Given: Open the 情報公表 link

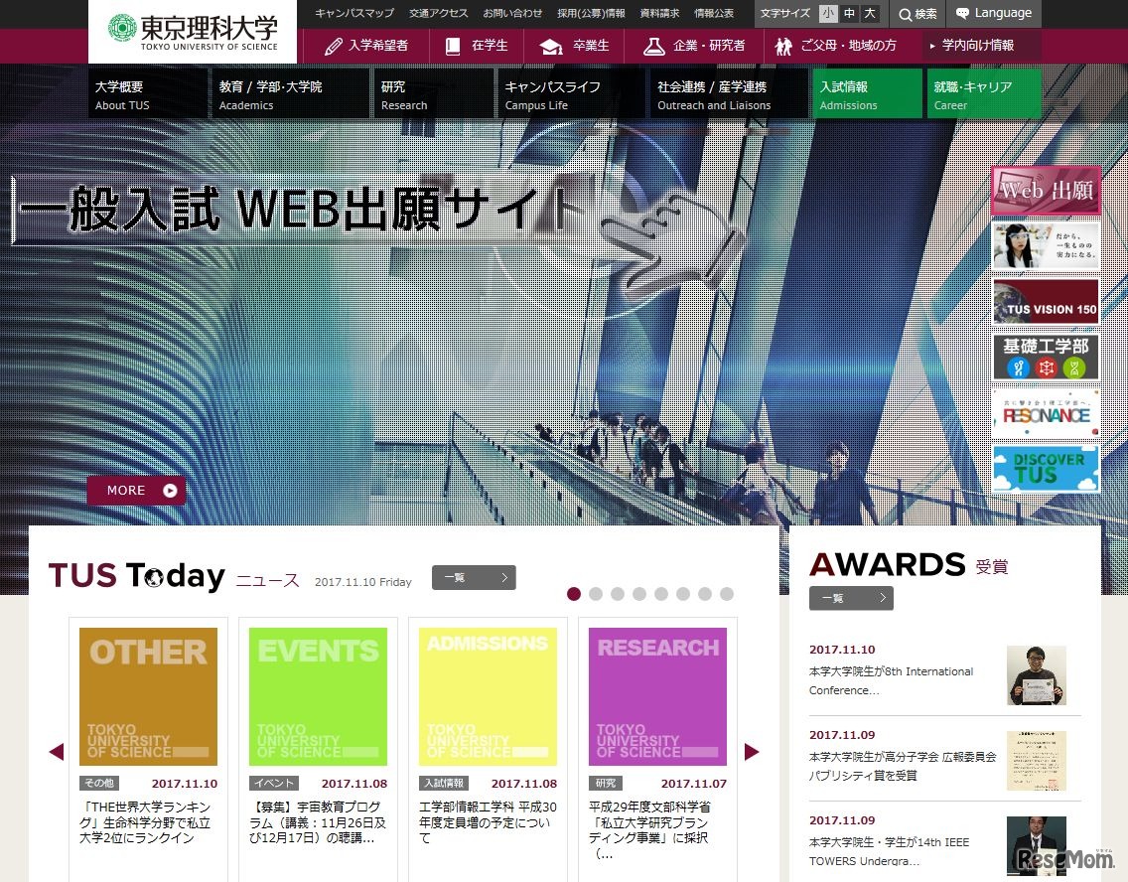Looking at the screenshot, I should (714, 14).
